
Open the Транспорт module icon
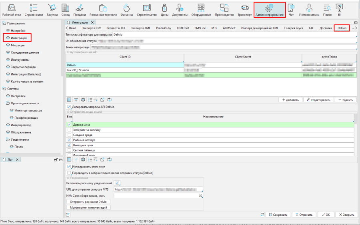(x=244, y=10)
